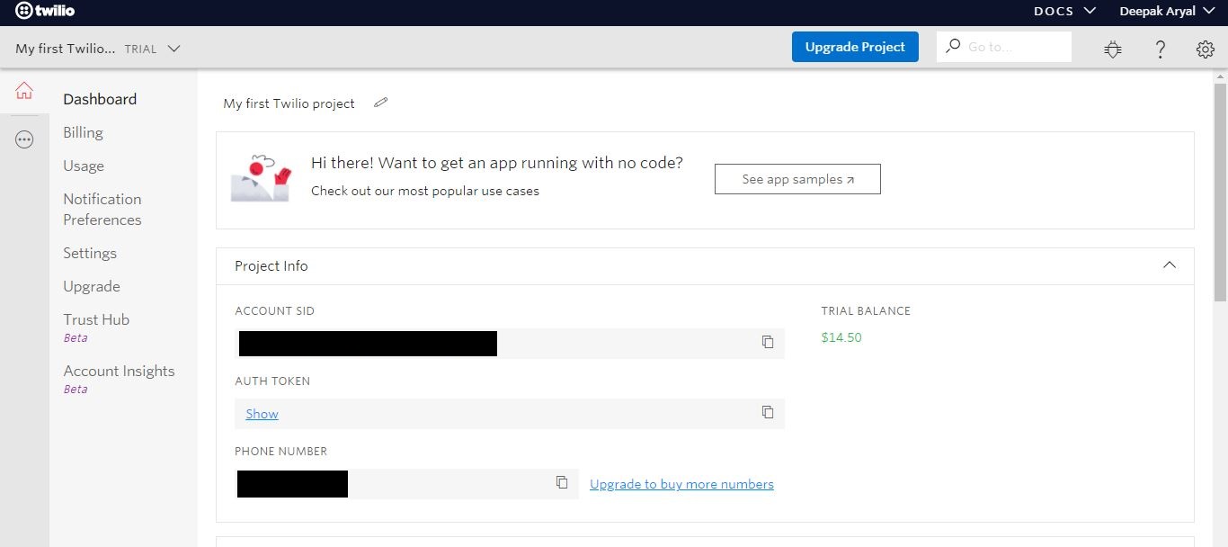Screen dimensions: 1228x547
Task: Open Usage in the sidebar
Action: coord(84,166)
